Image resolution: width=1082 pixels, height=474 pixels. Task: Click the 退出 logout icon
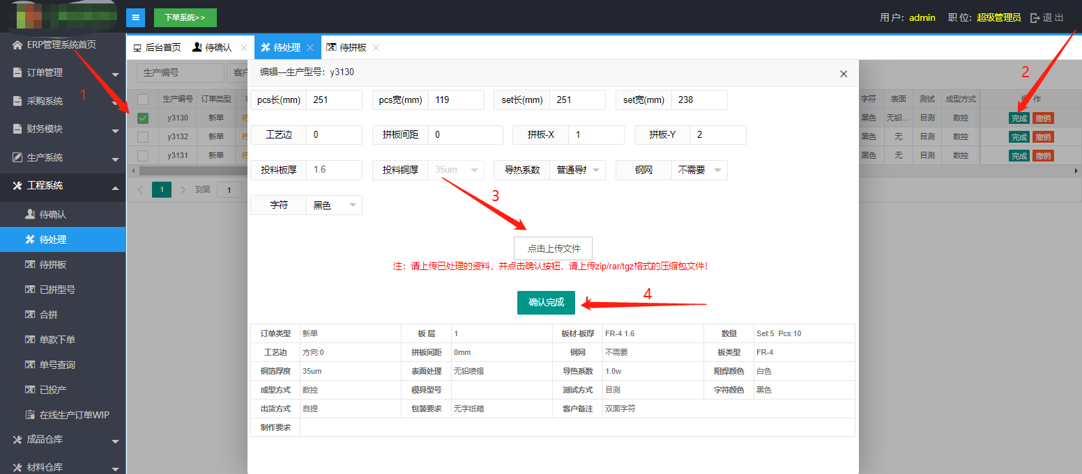pos(1035,17)
